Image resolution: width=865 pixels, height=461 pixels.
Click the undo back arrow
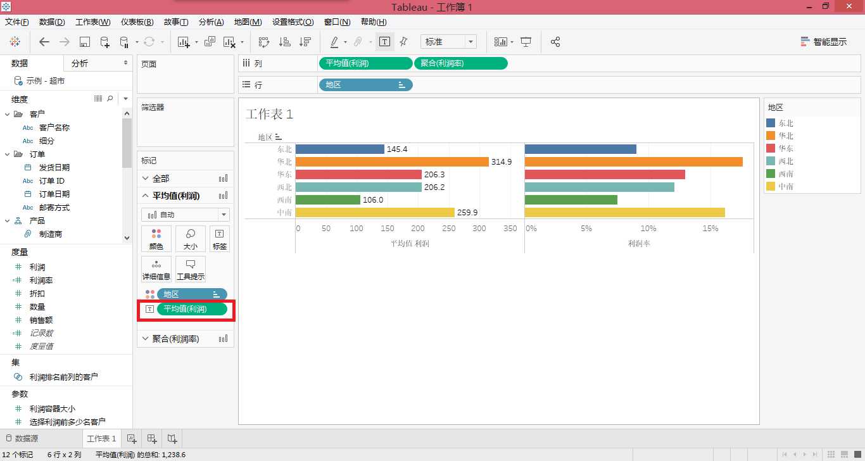point(44,42)
